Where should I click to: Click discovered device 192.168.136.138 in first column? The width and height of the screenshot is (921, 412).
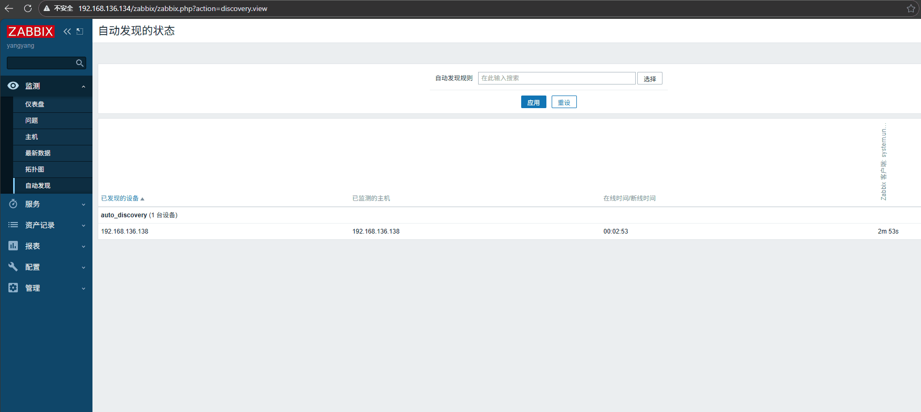(125, 231)
